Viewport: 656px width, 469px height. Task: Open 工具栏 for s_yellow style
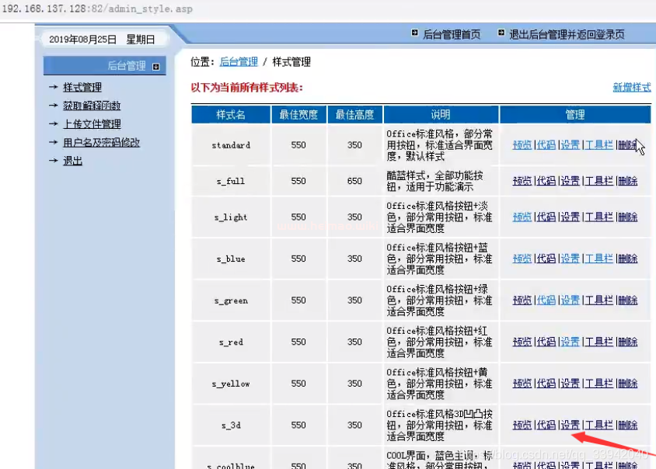[x=598, y=384]
